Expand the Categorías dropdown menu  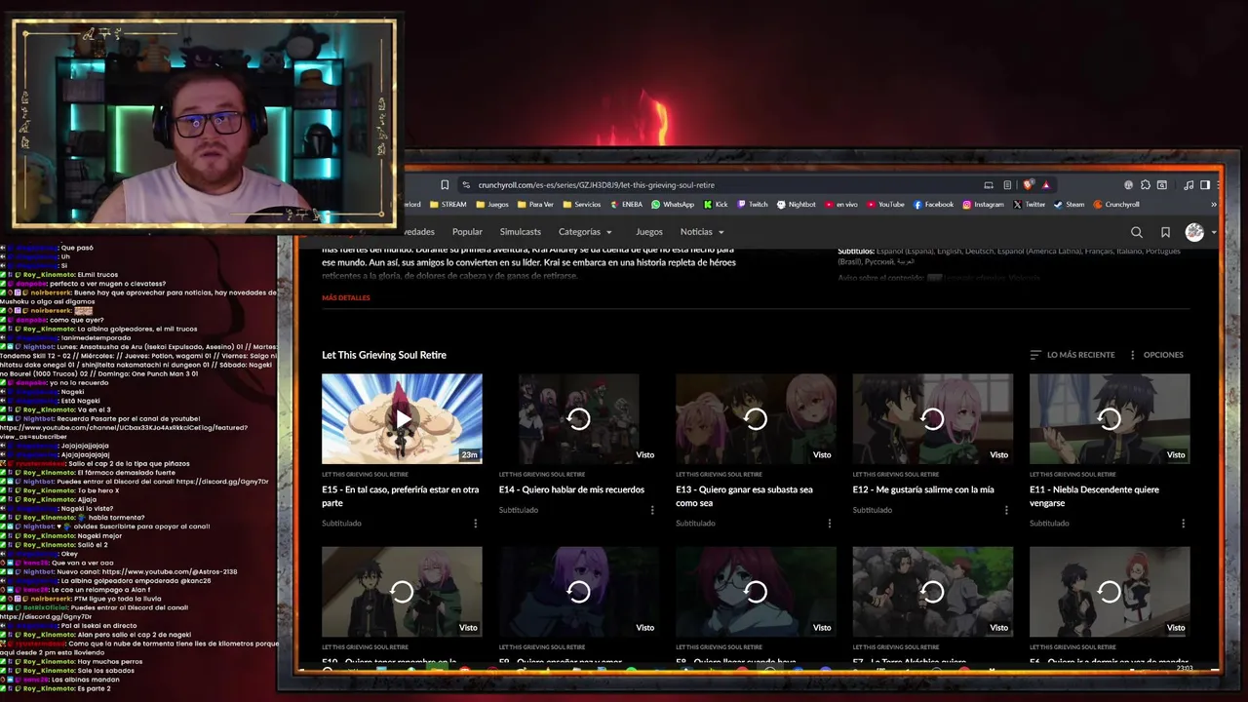pos(585,232)
